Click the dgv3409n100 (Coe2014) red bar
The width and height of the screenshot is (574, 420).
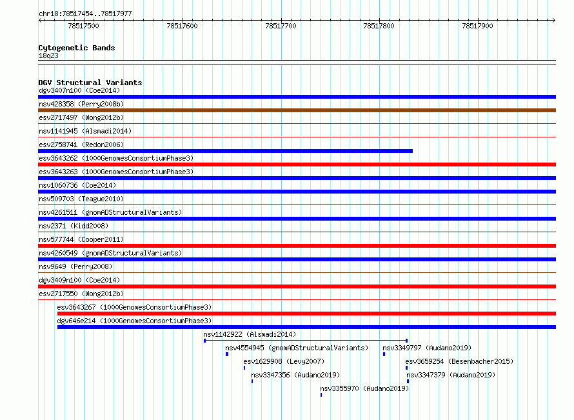click(x=297, y=286)
